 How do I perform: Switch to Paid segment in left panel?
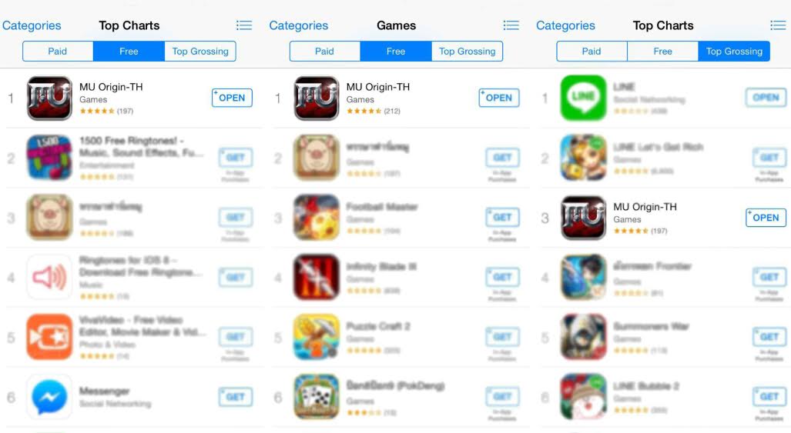pos(58,52)
